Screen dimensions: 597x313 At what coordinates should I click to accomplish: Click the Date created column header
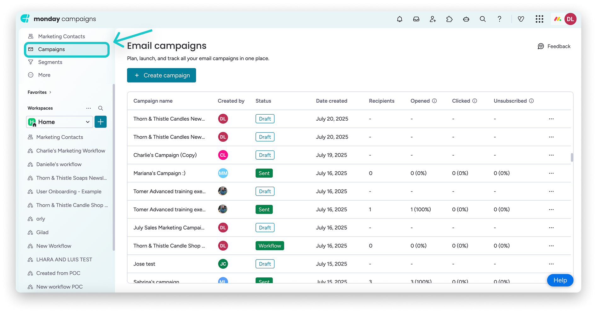pyautogui.click(x=331, y=101)
